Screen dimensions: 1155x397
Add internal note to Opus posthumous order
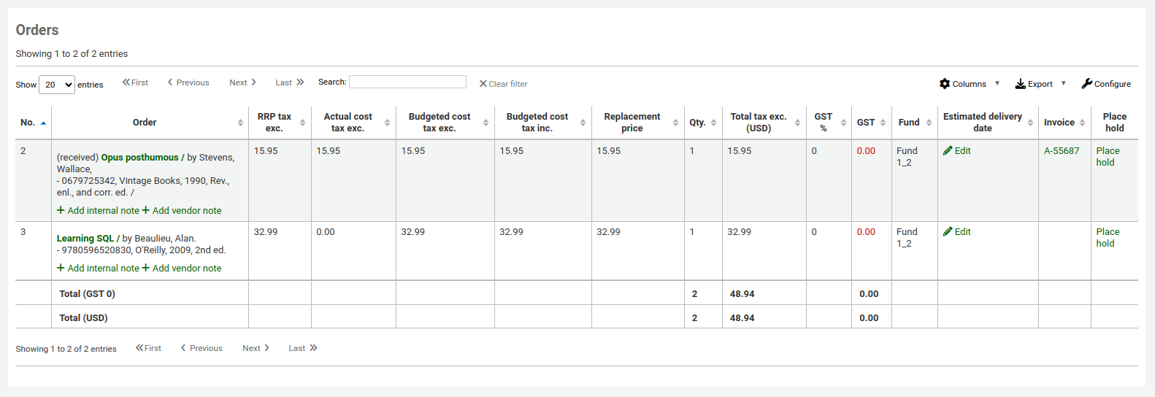tap(98, 211)
